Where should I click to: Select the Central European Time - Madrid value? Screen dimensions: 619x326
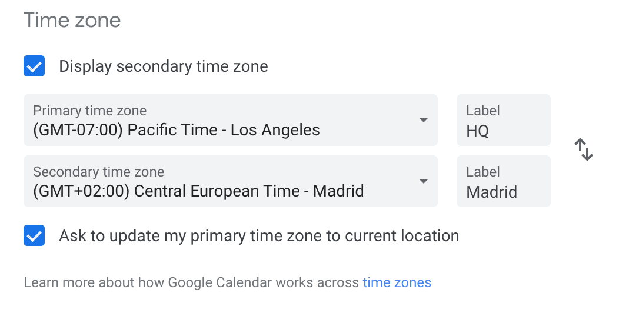coord(249,191)
